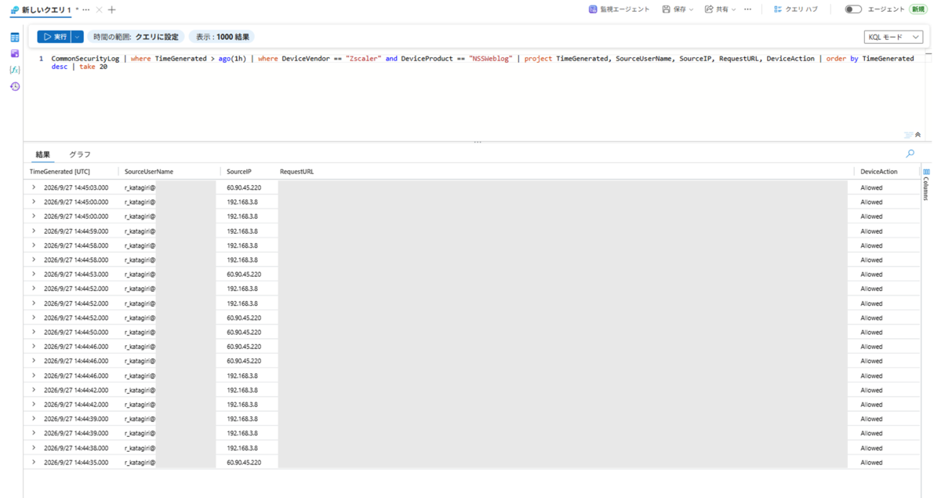Open the Functions (fx) sidebar icon
This screenshot has width=941, height=498.
14,70
